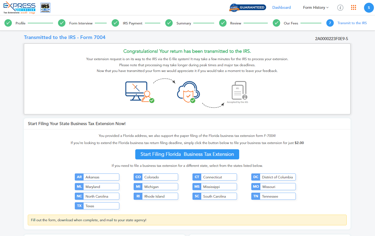Select Texas state extension
This screenshot has height=236, width=375.
pyautogui.click(x=97, y=206)
